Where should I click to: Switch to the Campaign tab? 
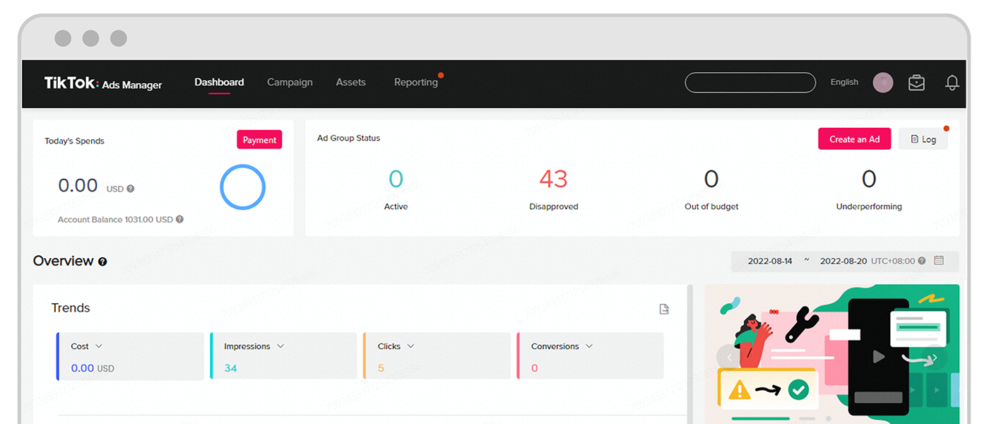pyautogui.click(x=290, y=82)
